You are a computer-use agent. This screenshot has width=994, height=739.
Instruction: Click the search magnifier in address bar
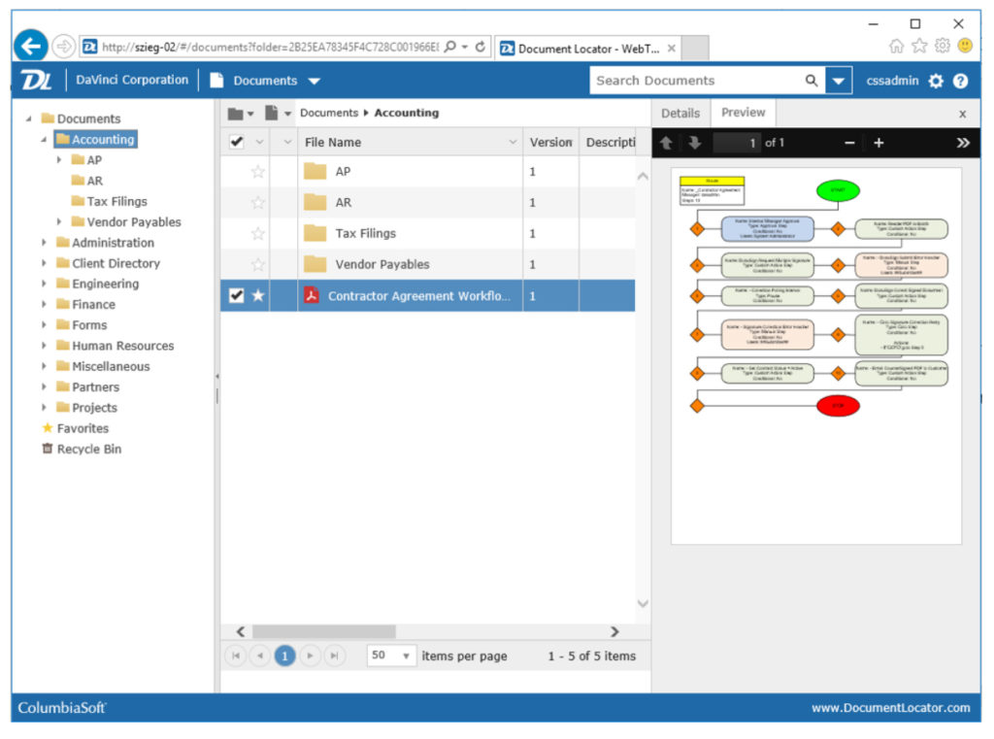coord(449,47)
